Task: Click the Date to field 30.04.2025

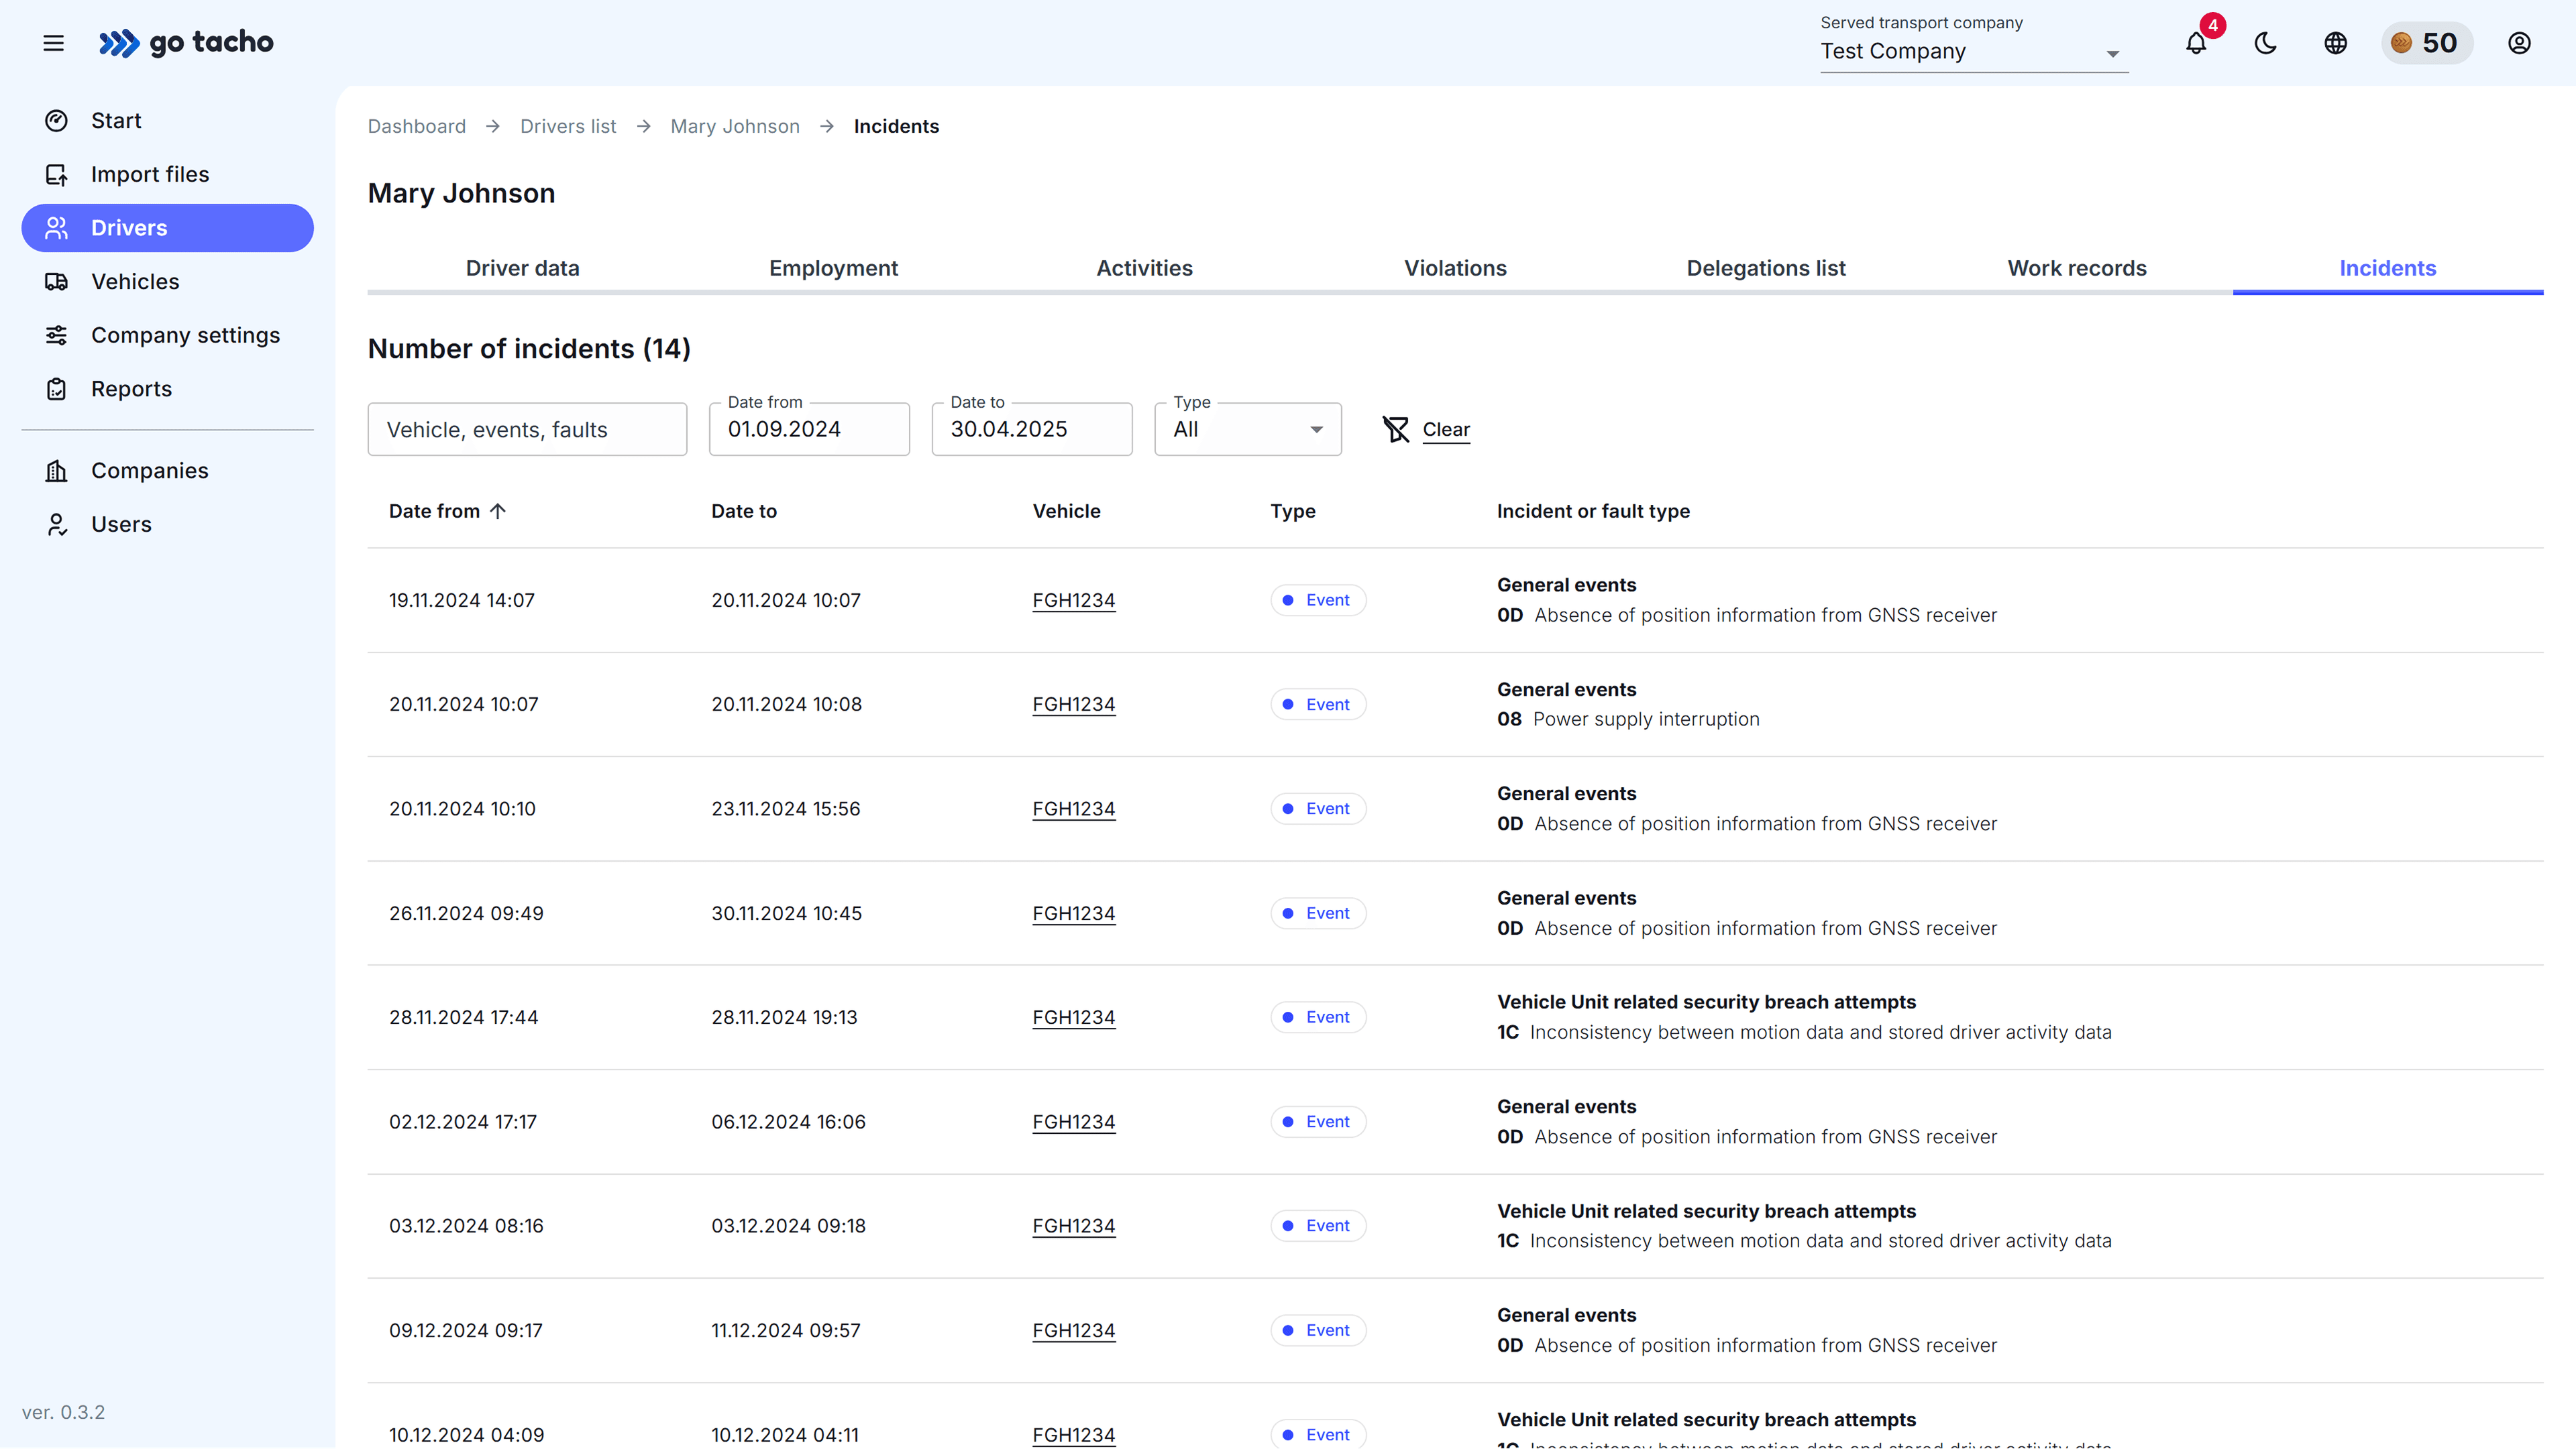Action: pyautogui.click(x=1032, y=430)
